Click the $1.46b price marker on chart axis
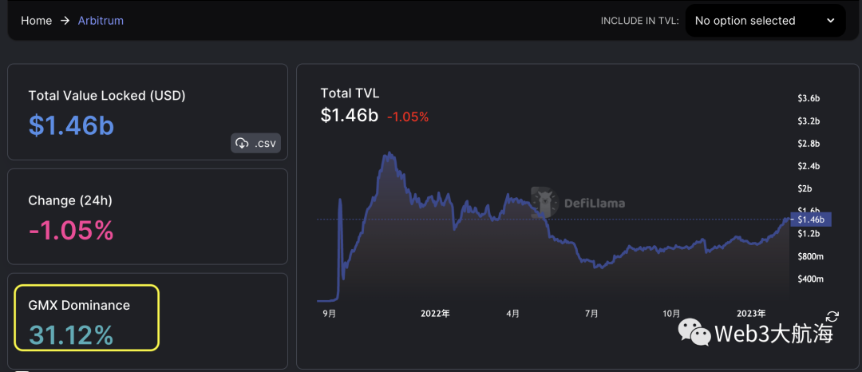862x372 pixels. 811,220
